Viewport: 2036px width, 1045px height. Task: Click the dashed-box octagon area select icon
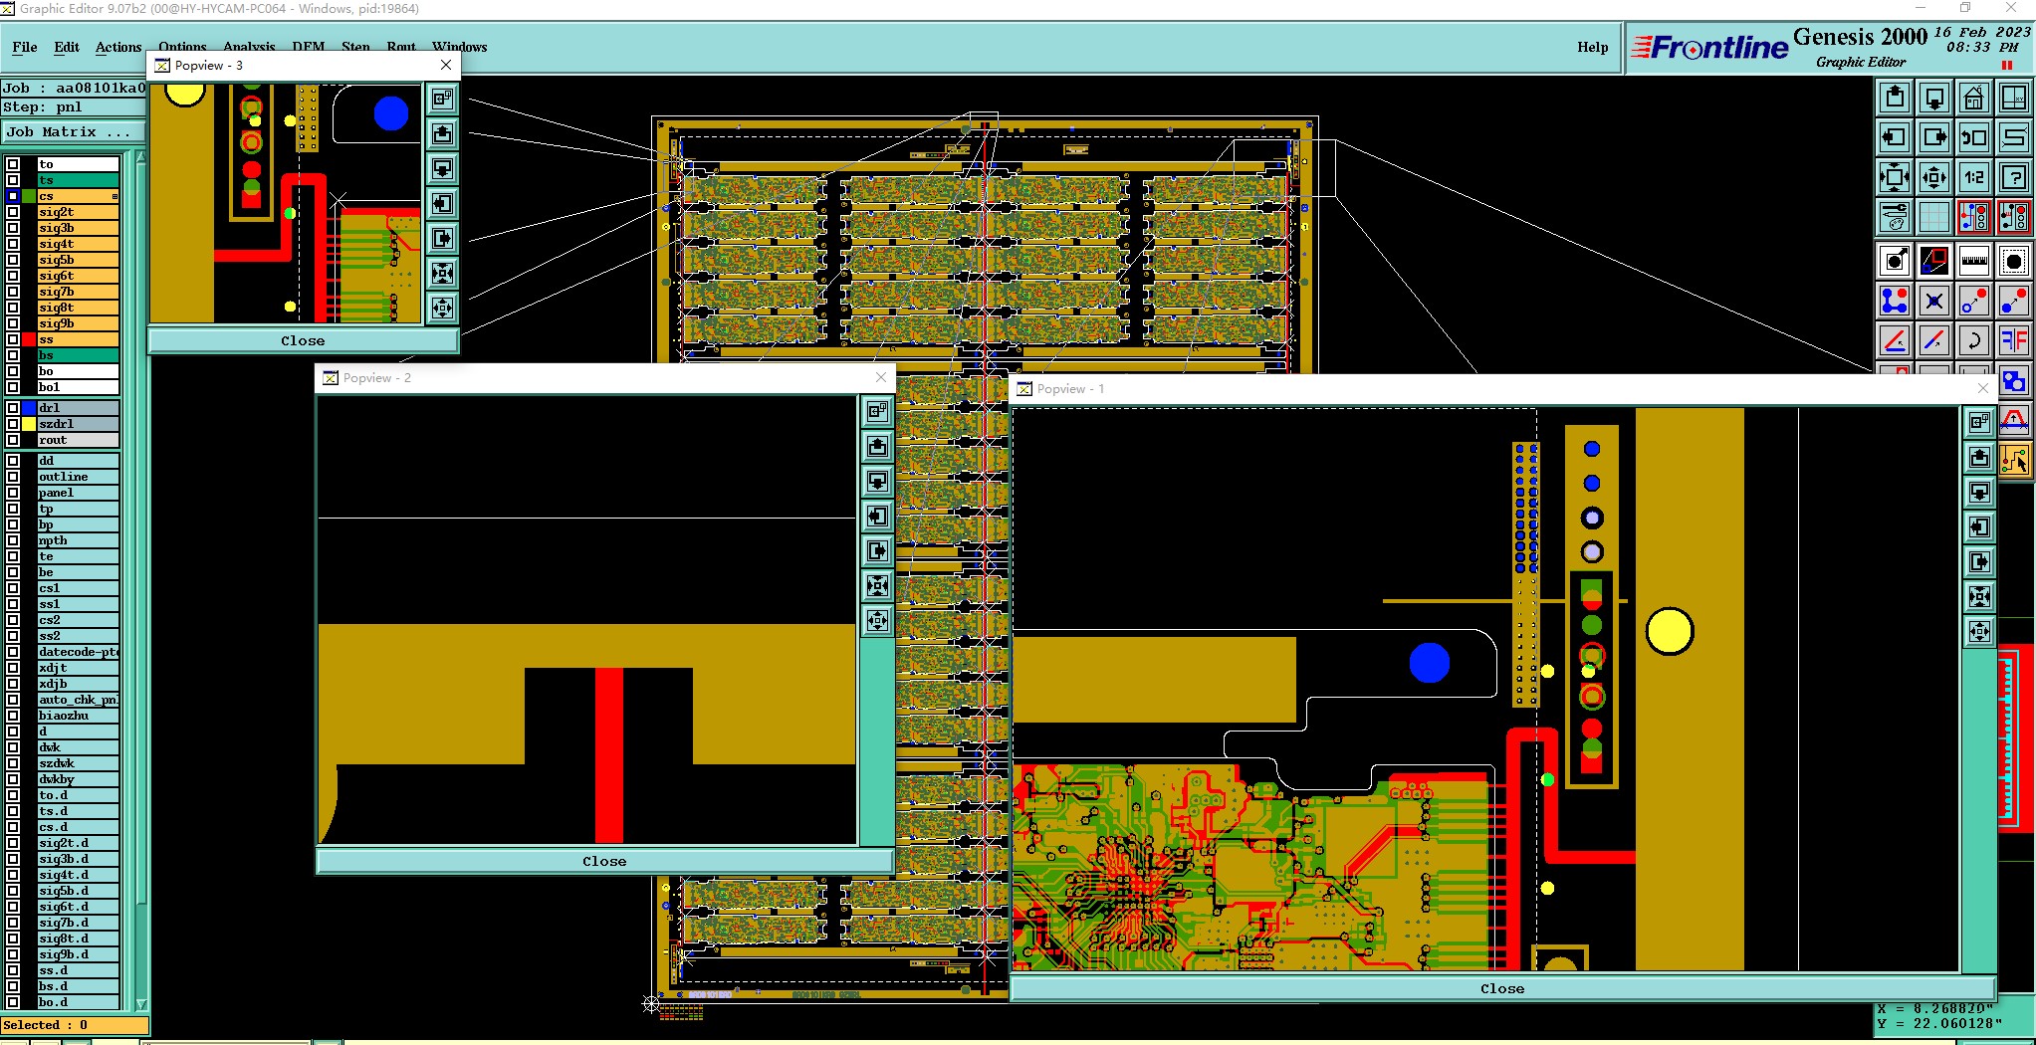pyautogui.click(x=2014, y=262)
